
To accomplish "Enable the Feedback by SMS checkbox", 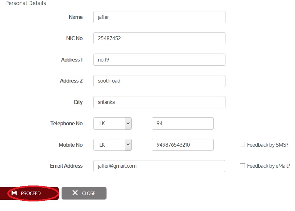I will 242,145.
